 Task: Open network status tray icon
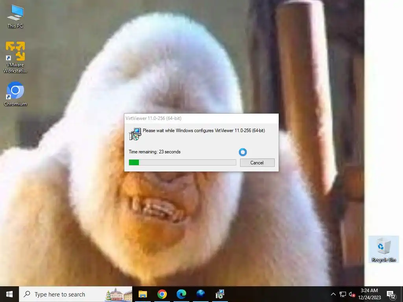click(x=343, y=294)
